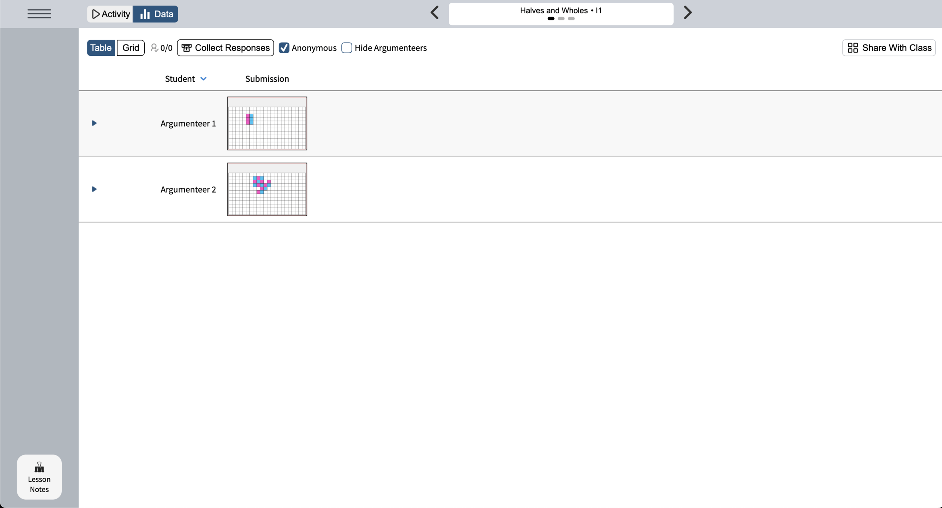Select the Grid view toggle

point(131,48)
